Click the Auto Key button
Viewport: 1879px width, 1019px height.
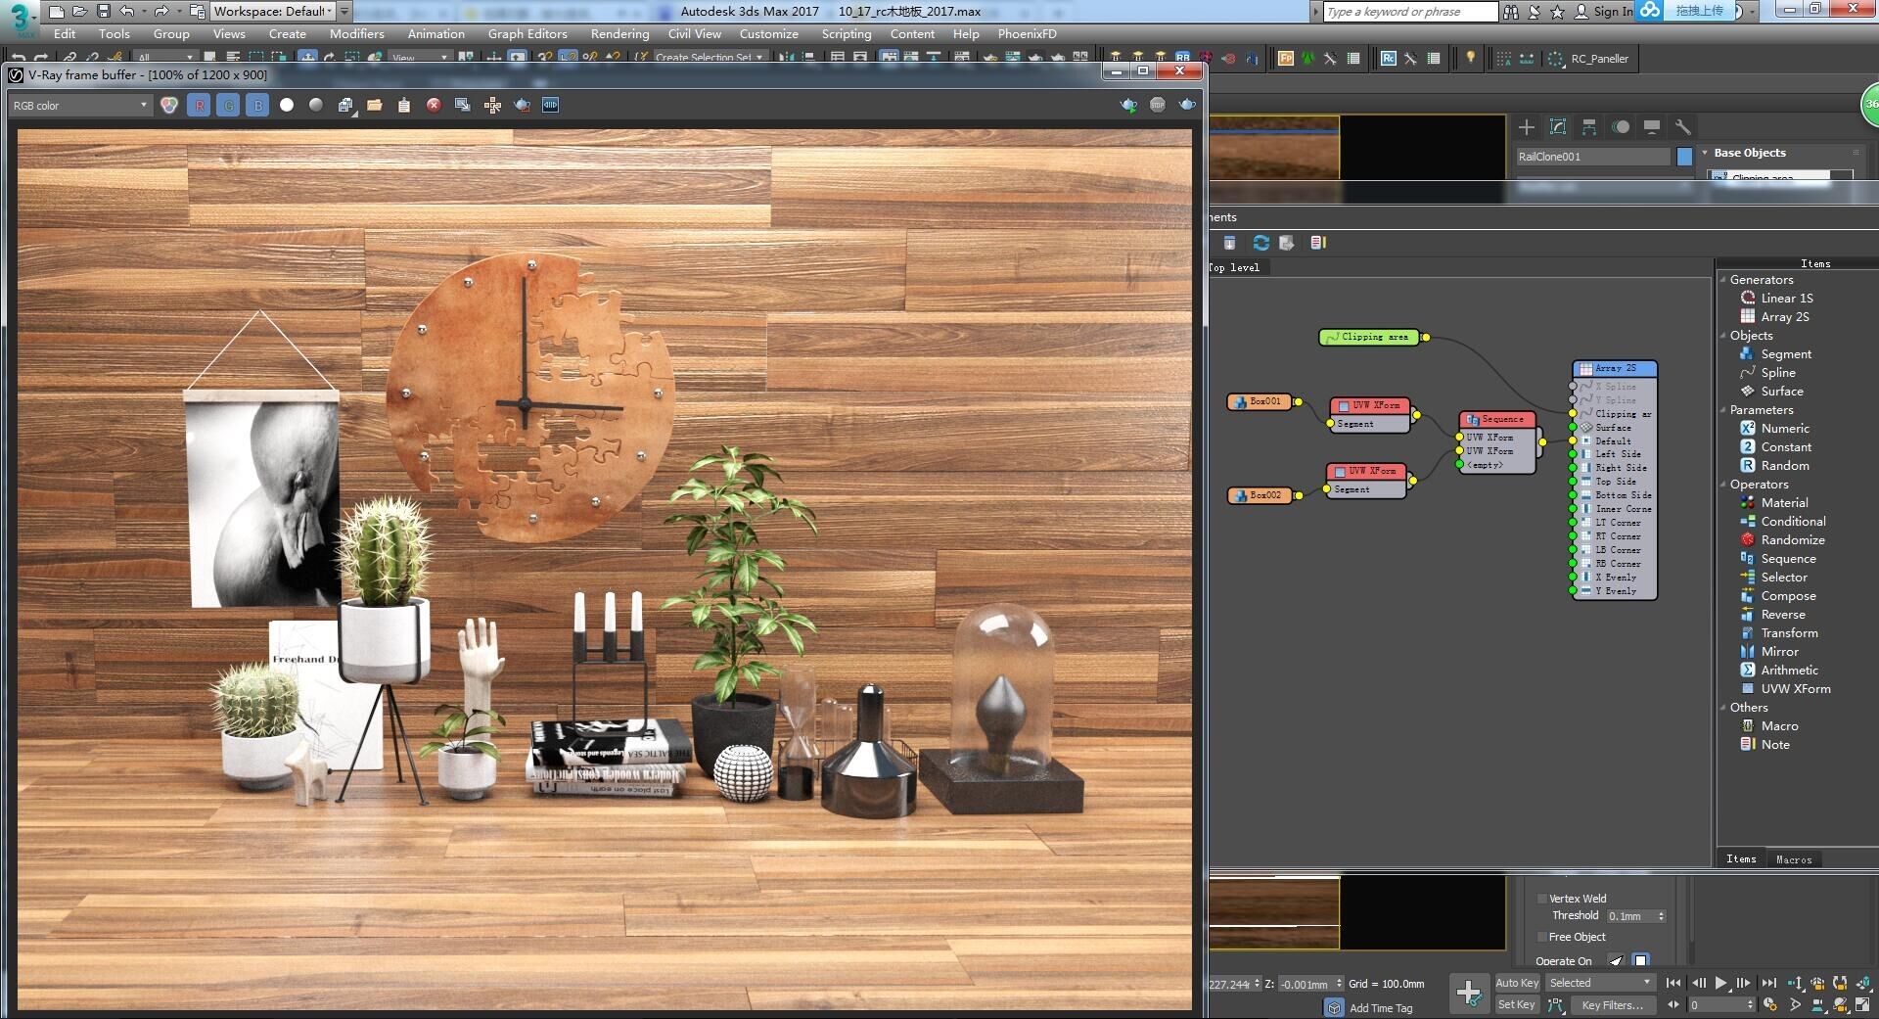tap(1517, 983)
